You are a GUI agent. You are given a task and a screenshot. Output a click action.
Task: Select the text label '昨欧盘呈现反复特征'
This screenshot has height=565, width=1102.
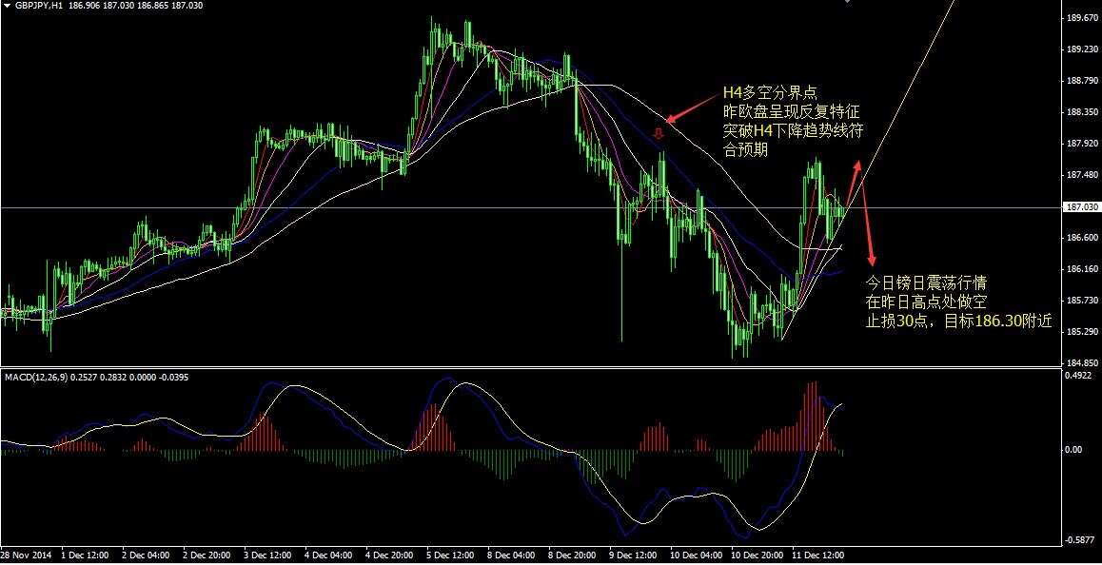[792, 111]
